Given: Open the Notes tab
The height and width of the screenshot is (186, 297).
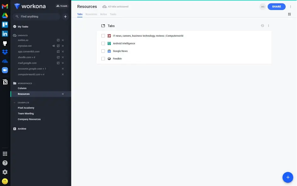Looking at the screenshot, I should tap(104, 14).
